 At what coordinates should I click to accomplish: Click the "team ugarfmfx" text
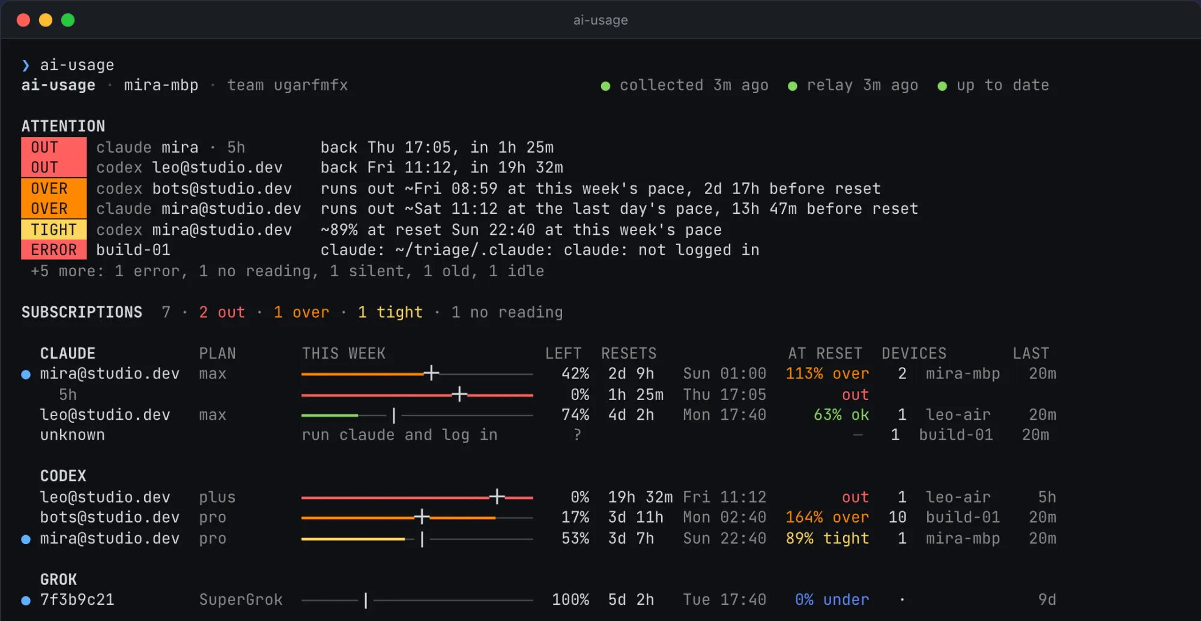tap(288, 85)
